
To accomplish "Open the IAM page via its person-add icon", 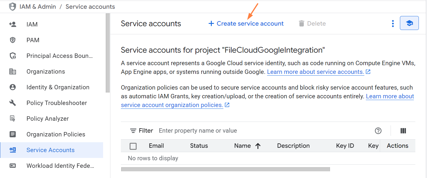I will (13, 24).
